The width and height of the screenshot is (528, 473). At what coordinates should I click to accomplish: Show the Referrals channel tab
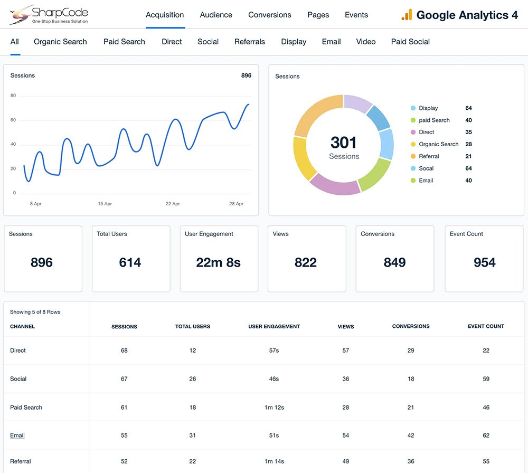click(x=250, y=42)
